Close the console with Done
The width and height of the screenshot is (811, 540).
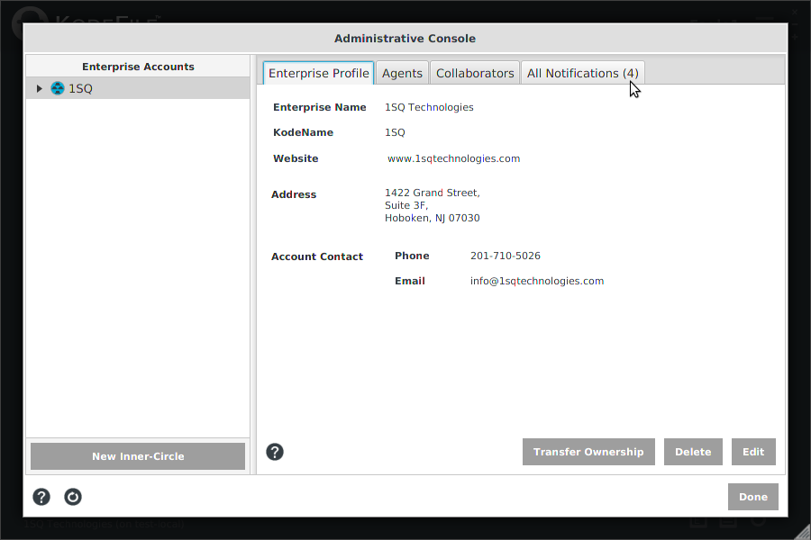[753, 497]
